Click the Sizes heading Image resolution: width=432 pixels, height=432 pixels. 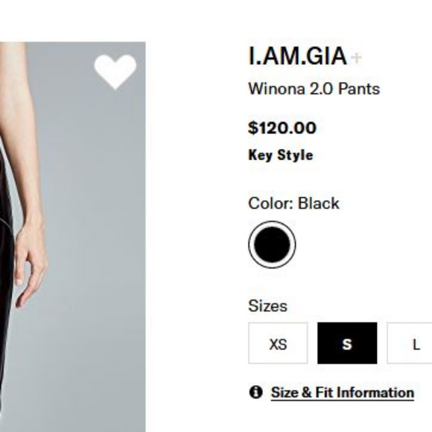(268, 306)
